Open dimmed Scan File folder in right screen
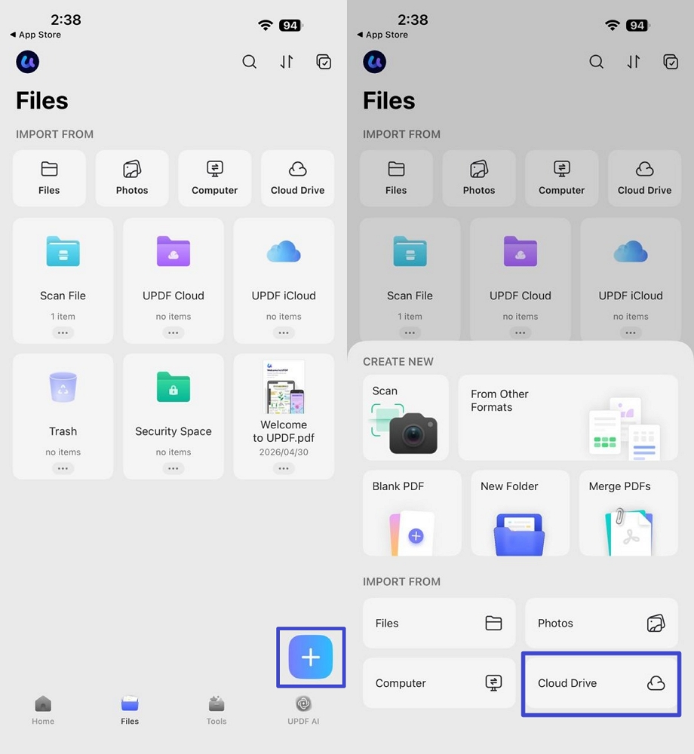The image size is (694, 754). [410, 279]
